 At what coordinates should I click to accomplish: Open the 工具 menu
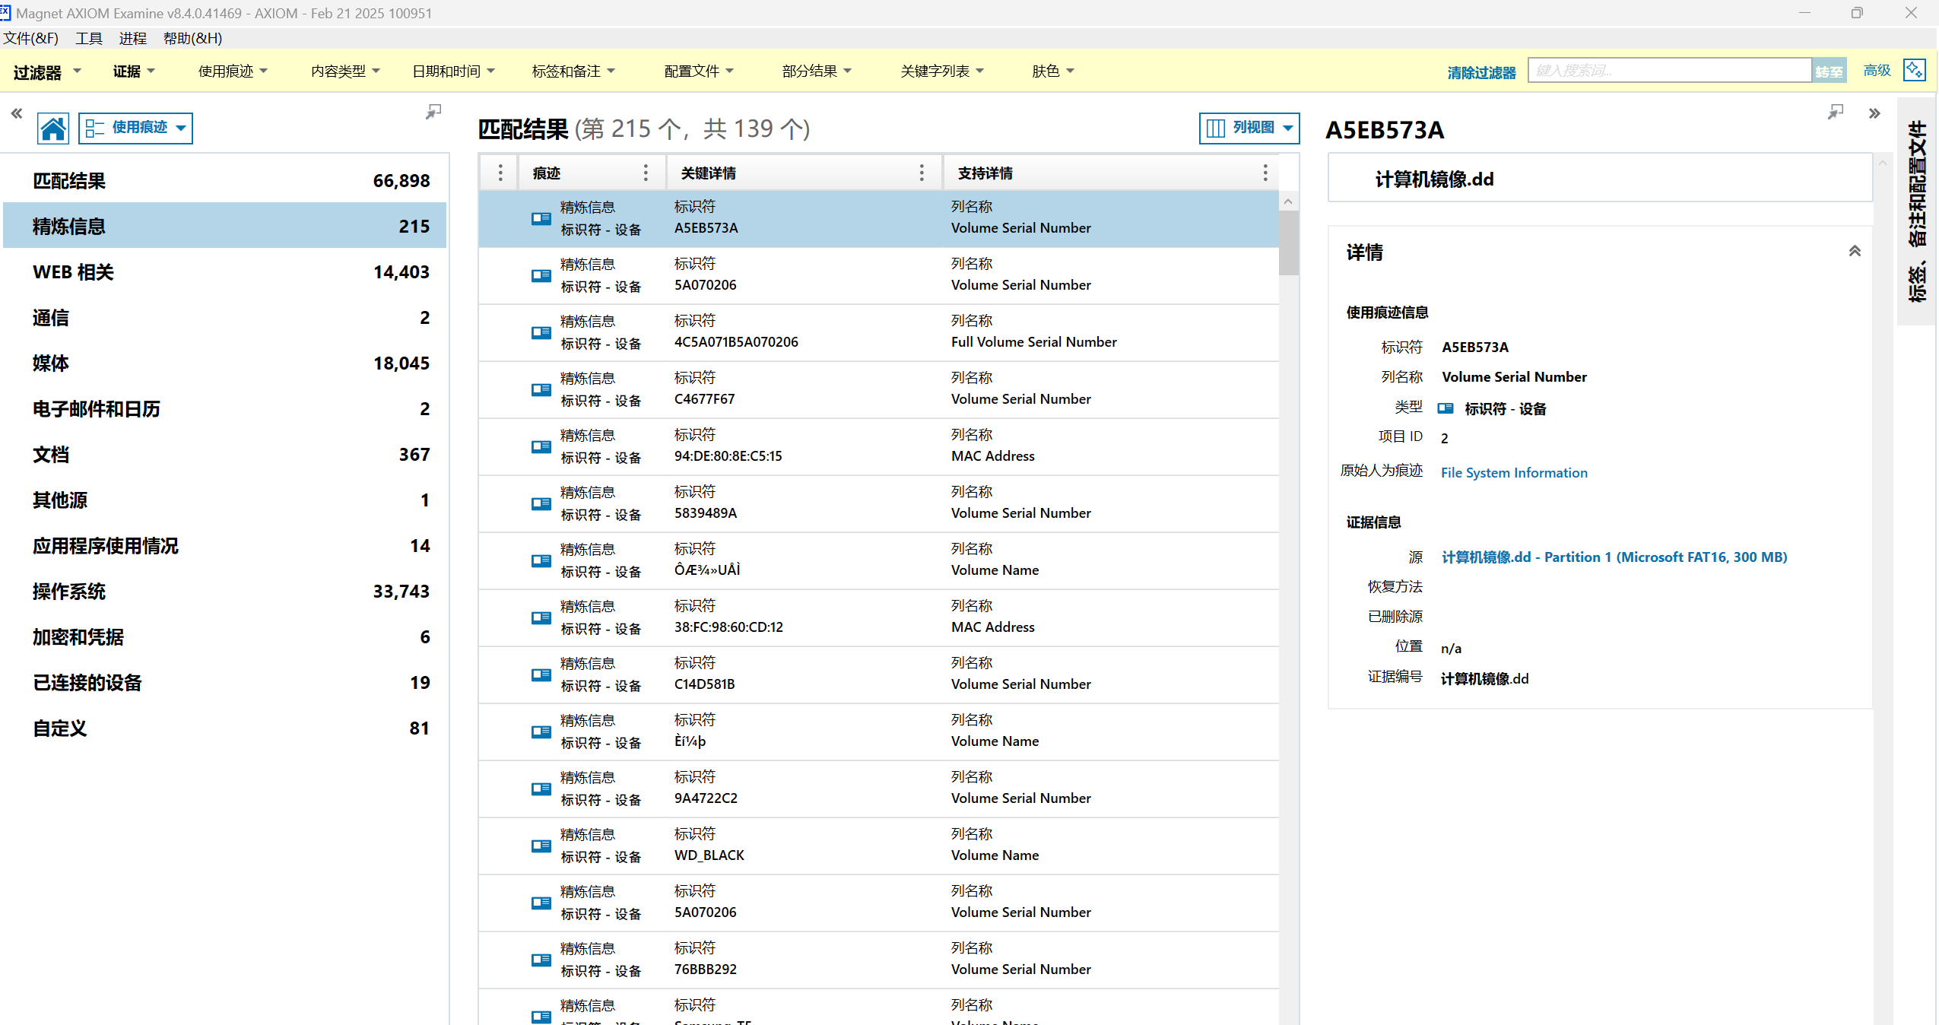(88, 38)
